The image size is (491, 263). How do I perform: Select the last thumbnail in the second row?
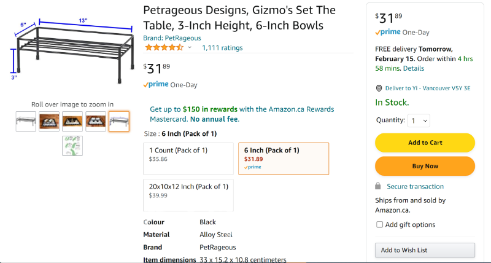[x=72, y=146]
